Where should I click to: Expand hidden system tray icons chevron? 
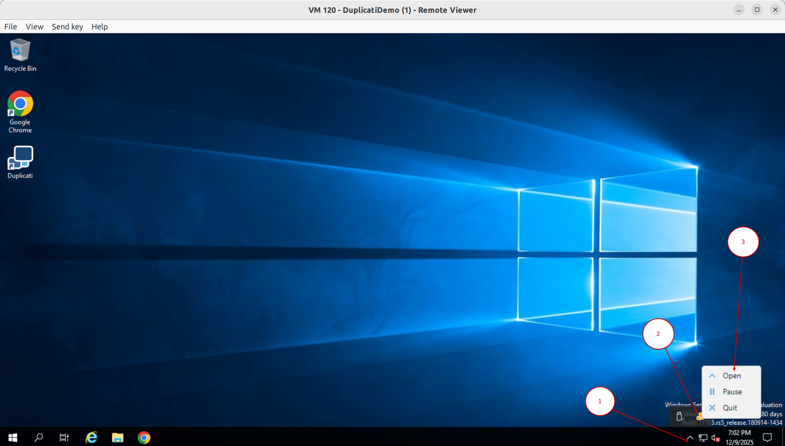point(690,437)
